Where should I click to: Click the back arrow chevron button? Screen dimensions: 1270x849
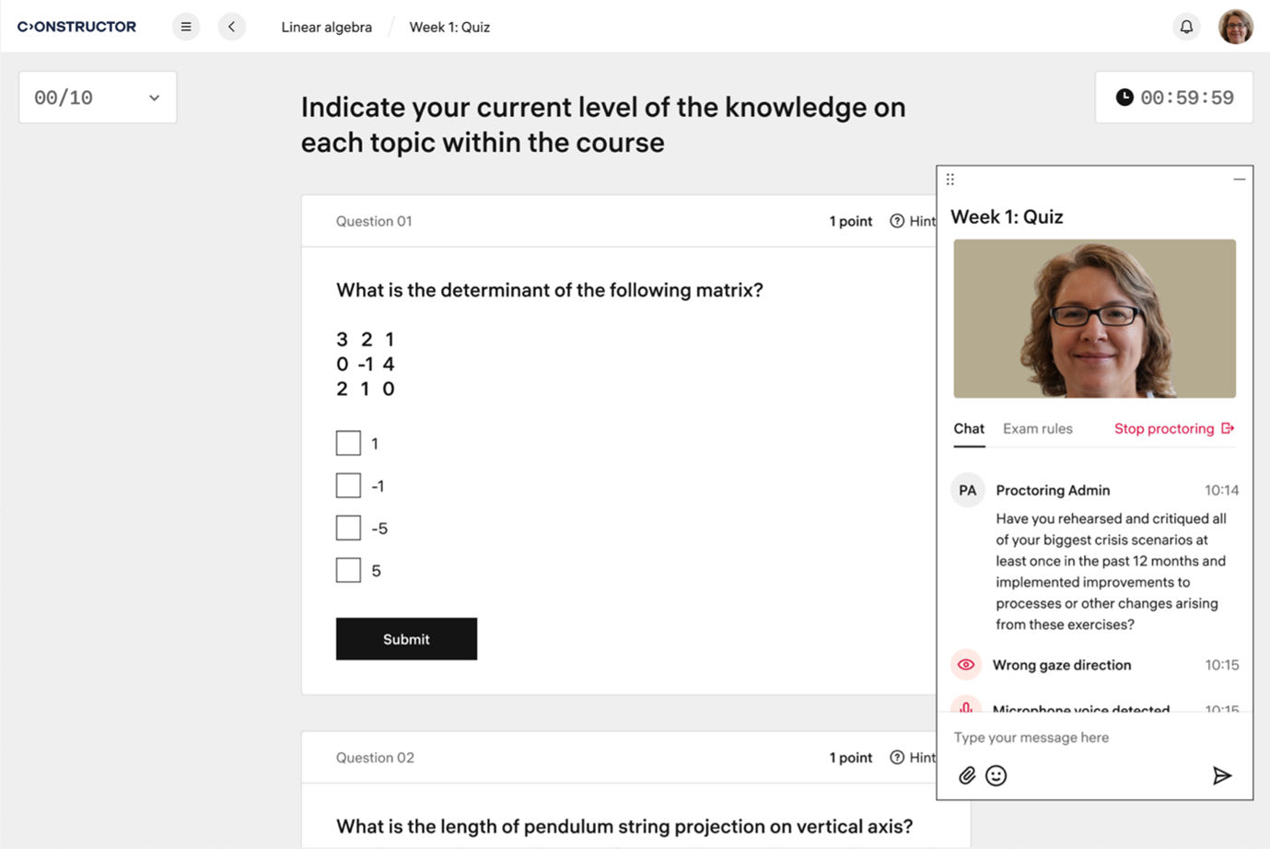232,27
